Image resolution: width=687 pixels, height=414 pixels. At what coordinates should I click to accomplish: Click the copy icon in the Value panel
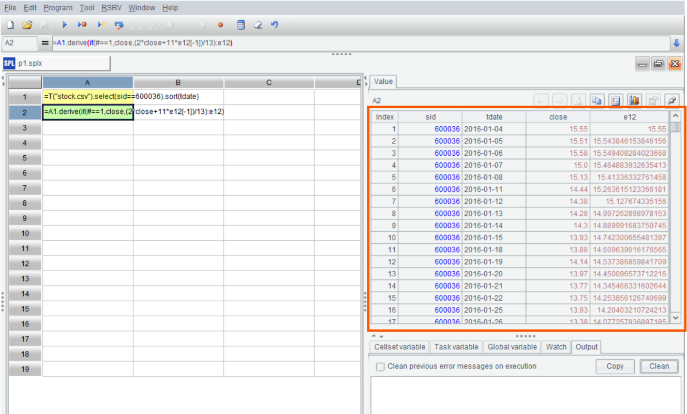596,100
